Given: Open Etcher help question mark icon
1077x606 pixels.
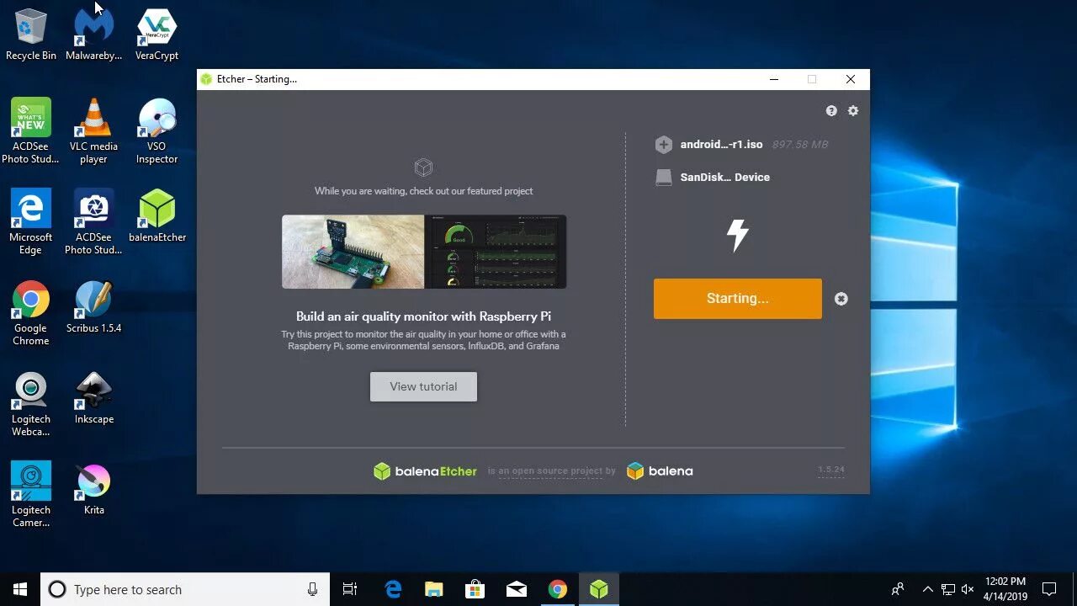Looking at the screenshot, I should [831, 111].
